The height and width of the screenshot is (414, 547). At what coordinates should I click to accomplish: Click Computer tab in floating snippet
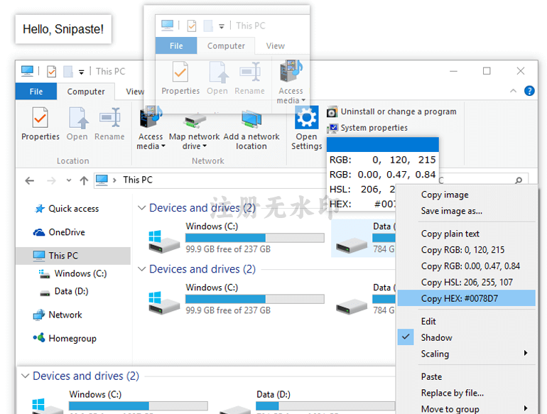226,45
